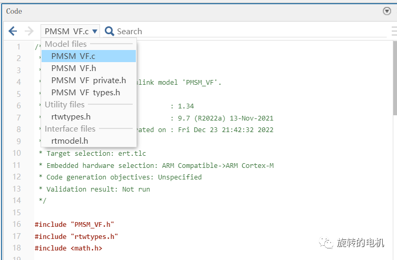The width and height of the screenshot is (397, 260).
Task: Click the 'Validation result: Not run' line
Action: [x=94, y=189]
